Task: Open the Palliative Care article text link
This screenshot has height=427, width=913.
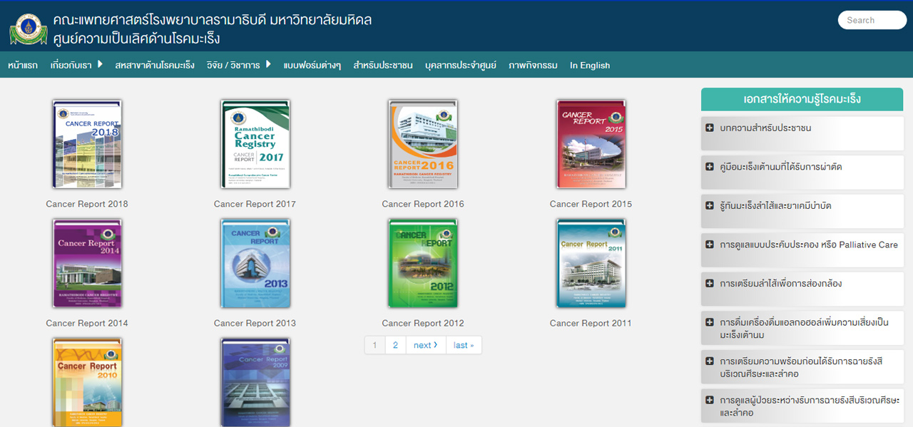Action: point(809,245)
